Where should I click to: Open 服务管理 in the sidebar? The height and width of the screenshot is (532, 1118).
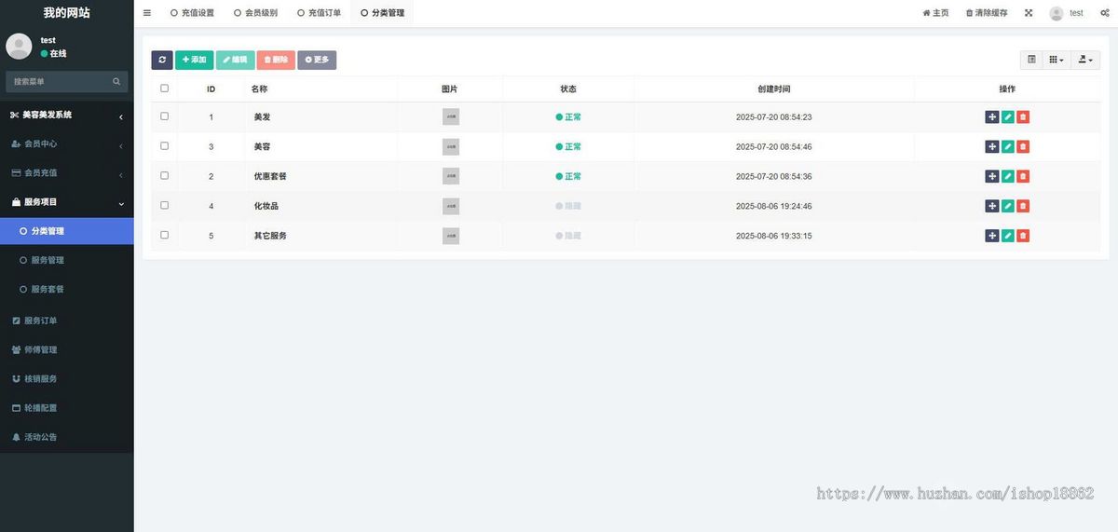pyautogui.click(x=67, y=260)
